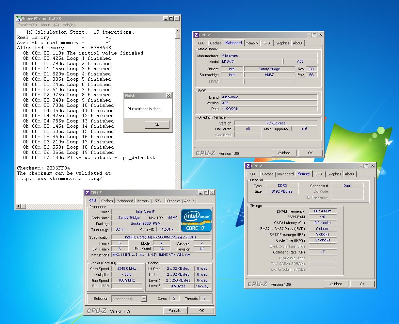Click the BIOS Date value '11/29/2011'
The height and width of the screenshot is (324, 399).
tap(269, 109)
